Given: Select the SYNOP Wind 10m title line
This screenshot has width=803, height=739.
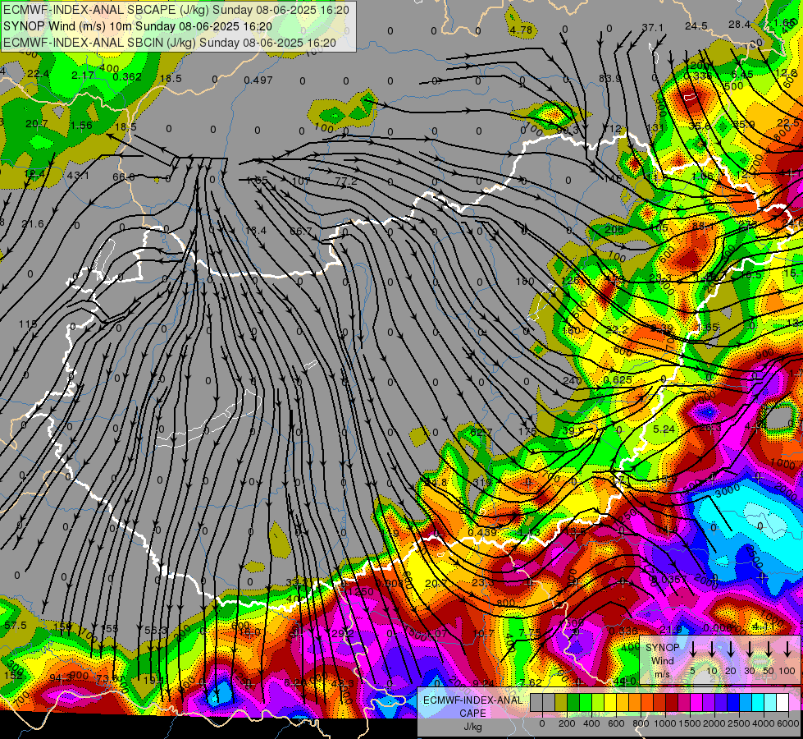Looking at the screenshot, I should coord(138,26).
